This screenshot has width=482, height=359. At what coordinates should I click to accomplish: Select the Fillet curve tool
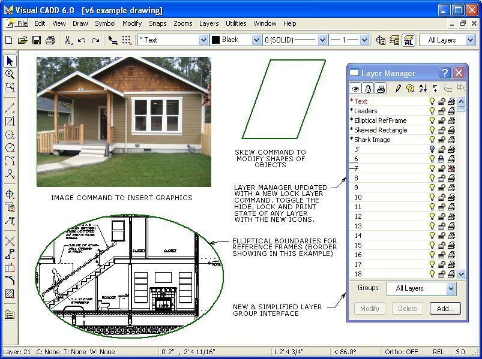(10, 280)
